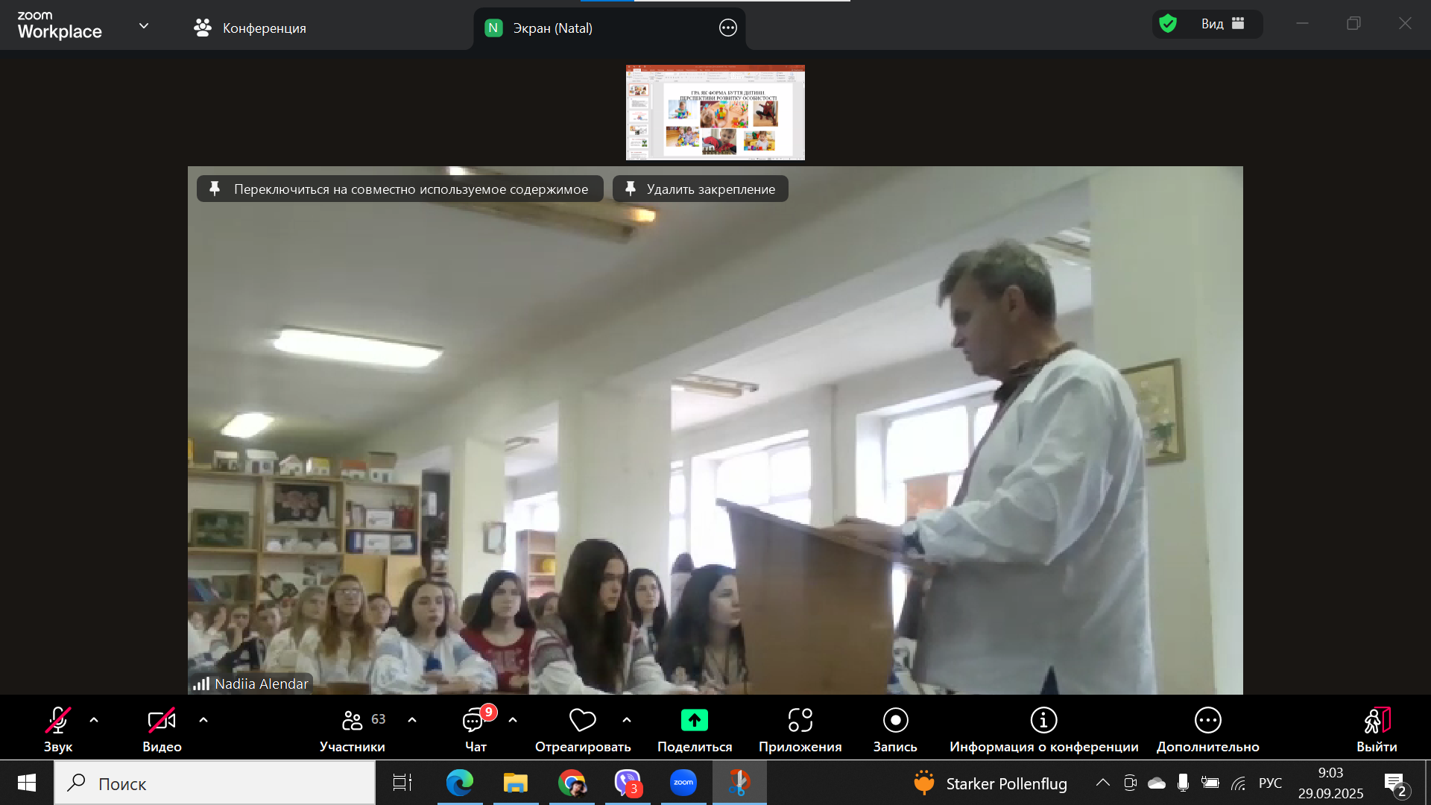Start sharing with green Поделиться button
This screenshot has height=805, width=1431.
pos(694,721)
